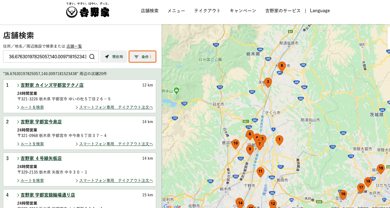Click the location search input field
The height and width of the screenshot is (208, 390).
point(47,57)
